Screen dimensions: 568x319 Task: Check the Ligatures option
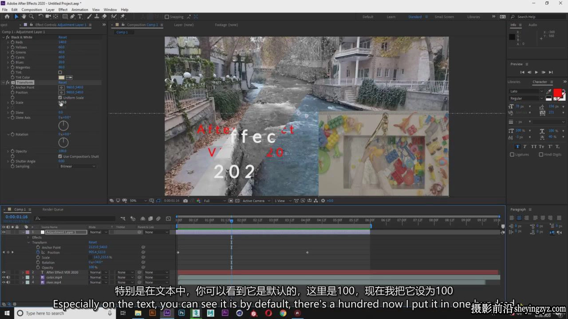point(512,155)
